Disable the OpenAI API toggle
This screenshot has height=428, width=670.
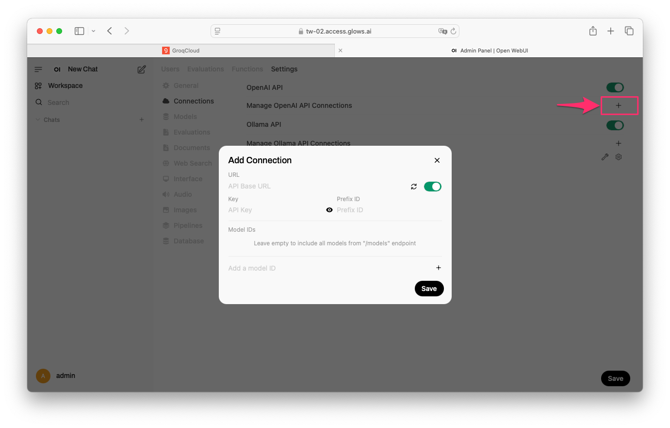point(615,87)
